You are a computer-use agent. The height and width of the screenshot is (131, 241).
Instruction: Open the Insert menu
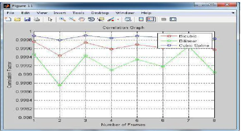click(60, 13)
